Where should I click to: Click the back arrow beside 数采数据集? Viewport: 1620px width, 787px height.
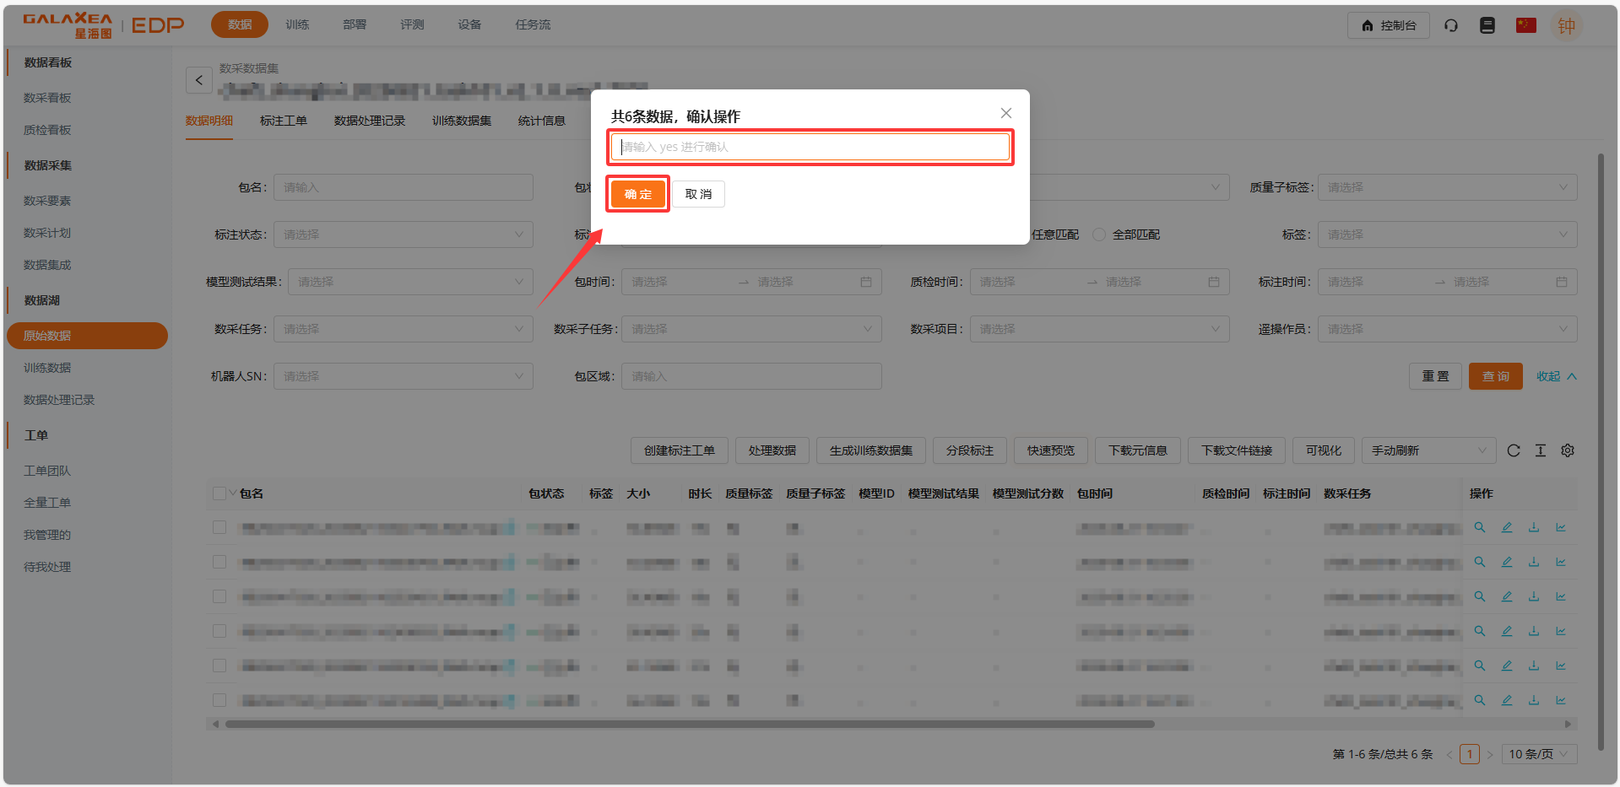coord(199,80)
